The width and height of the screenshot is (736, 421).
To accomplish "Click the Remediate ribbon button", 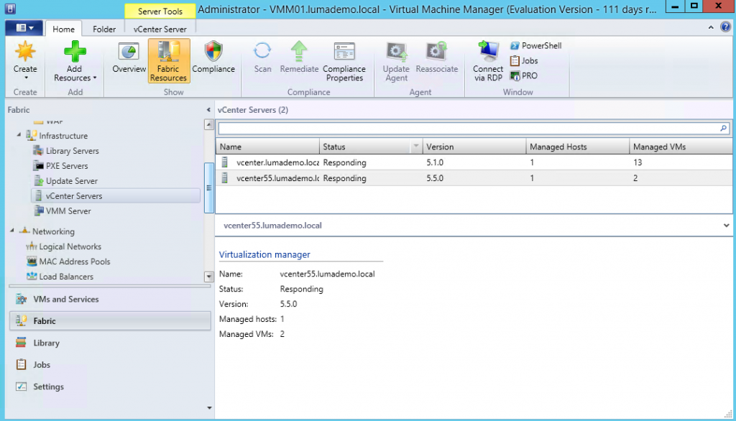I will coord(299,57).
